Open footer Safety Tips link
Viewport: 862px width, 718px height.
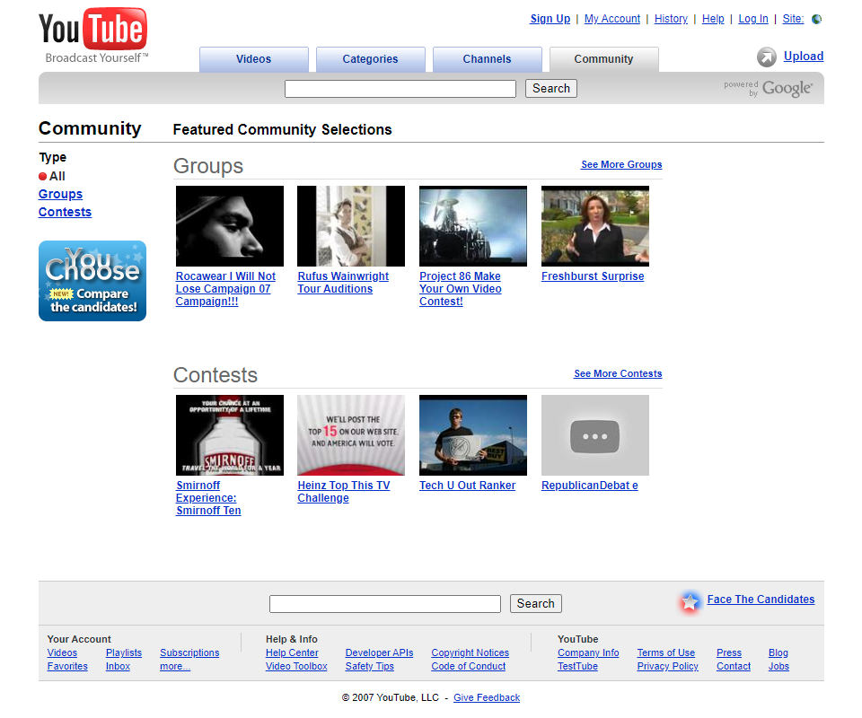click(x=369, y=666)
